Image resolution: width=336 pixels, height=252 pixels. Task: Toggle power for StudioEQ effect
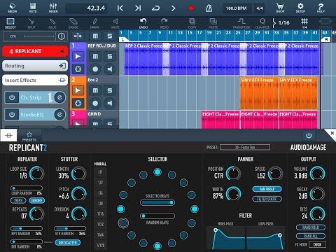click(x=12, y=115)
